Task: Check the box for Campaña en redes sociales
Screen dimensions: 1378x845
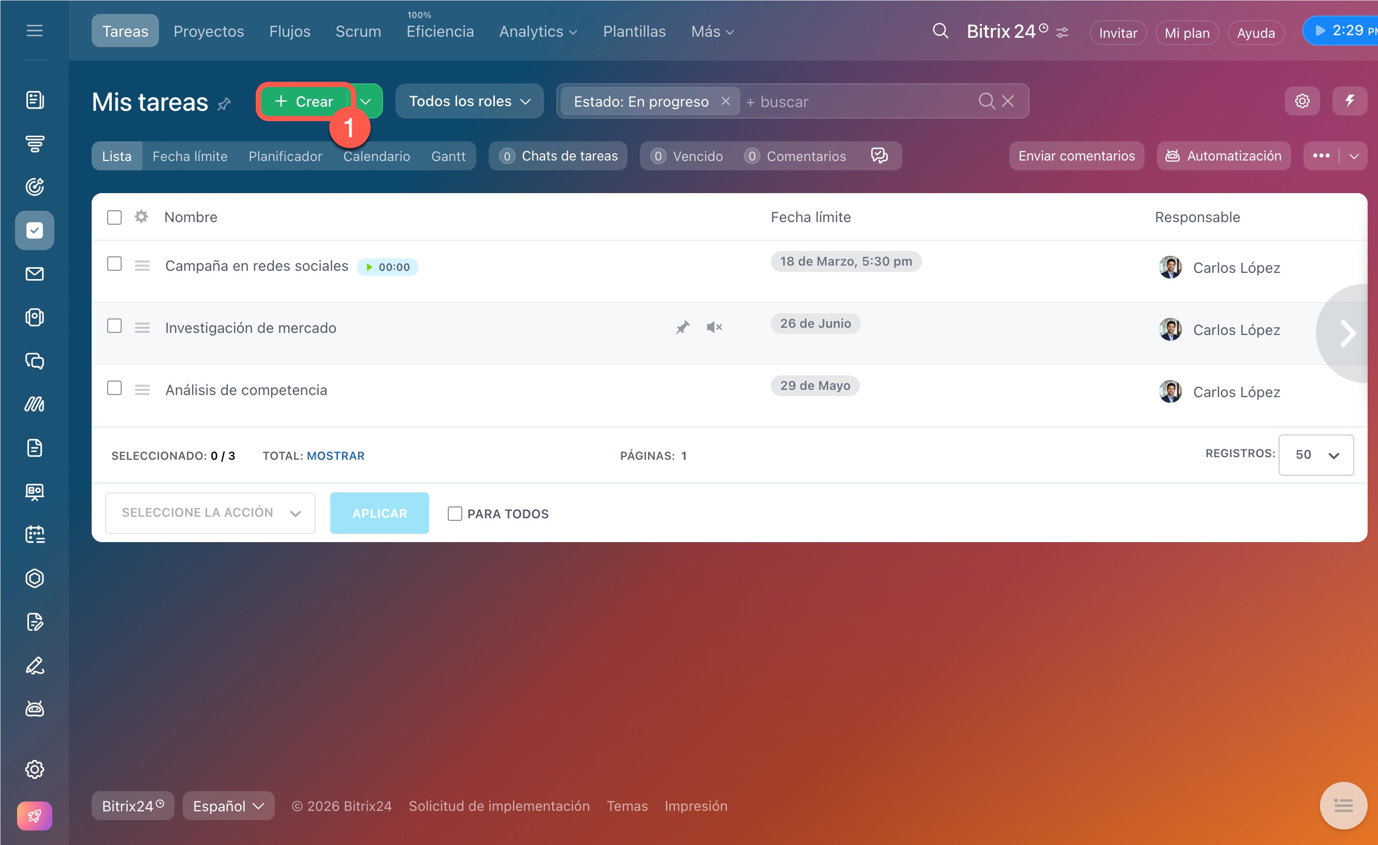Action: tap(114, 264)
